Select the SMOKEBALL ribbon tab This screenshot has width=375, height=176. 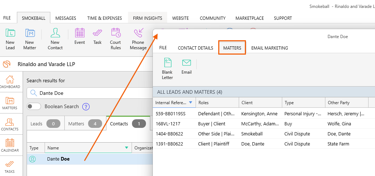34,18
